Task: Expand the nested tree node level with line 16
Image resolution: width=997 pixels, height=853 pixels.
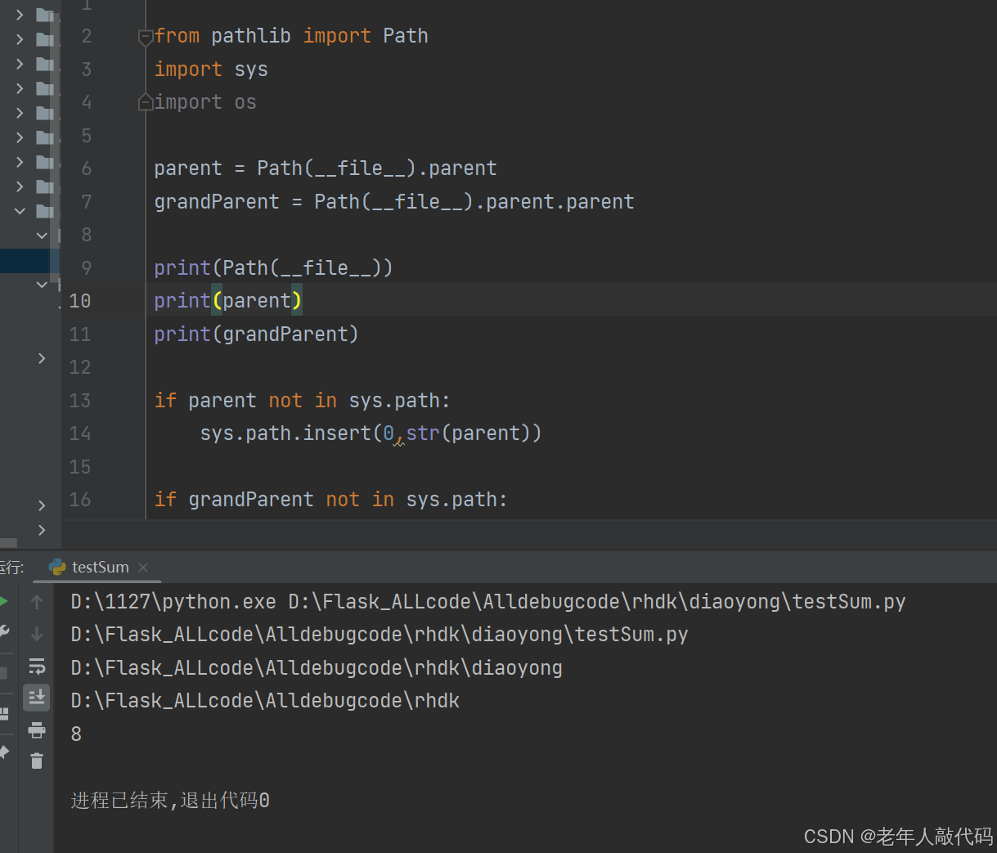Action: (x=42, y=505)
